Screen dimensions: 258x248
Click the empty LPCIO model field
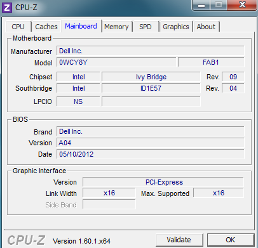pyautogui.click(x=151, y=101)
